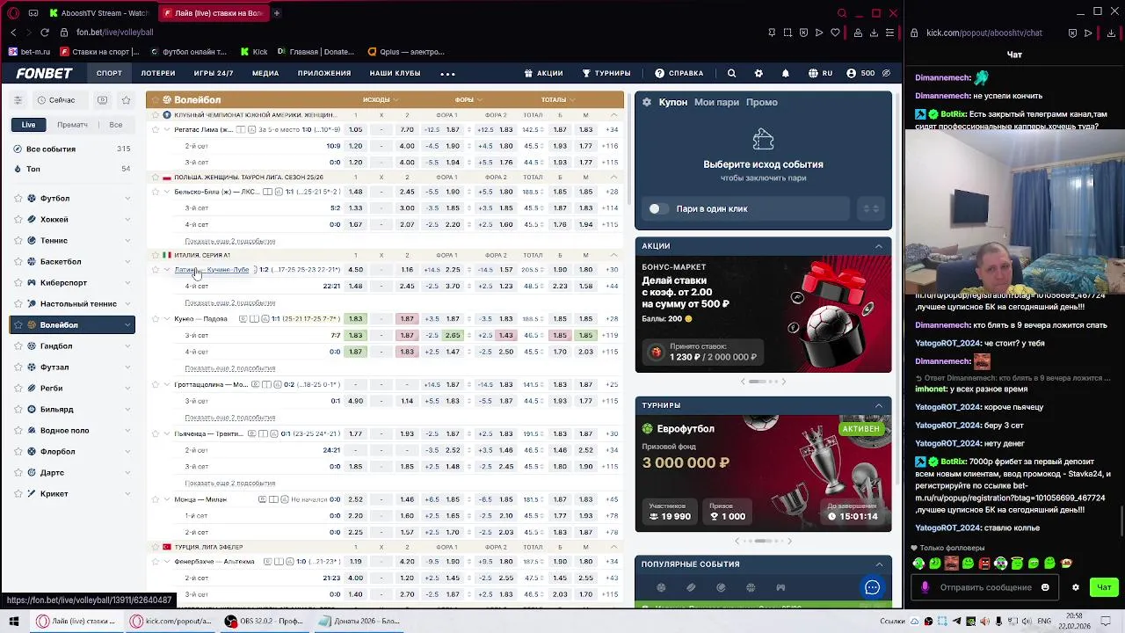Open a new browser tab with plus

point(276,13)
